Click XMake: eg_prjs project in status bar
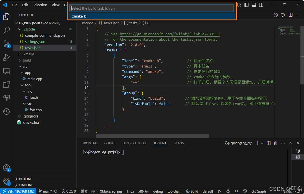 (x=111, y=191)
